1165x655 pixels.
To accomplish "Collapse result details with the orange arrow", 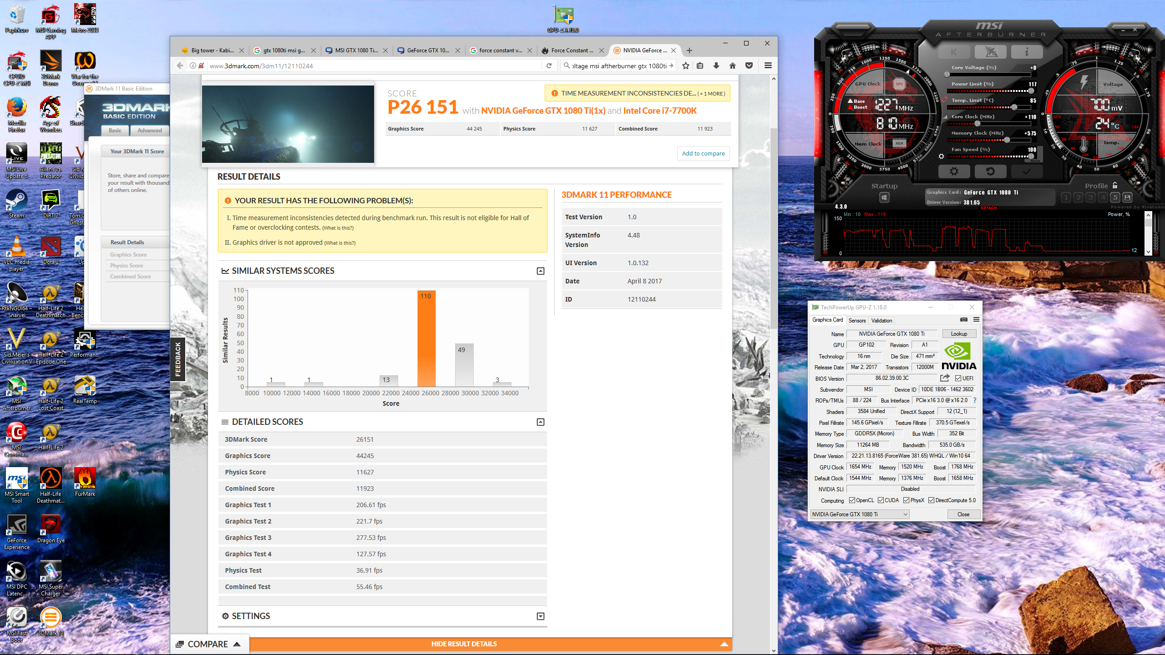I will pos(724,644).
